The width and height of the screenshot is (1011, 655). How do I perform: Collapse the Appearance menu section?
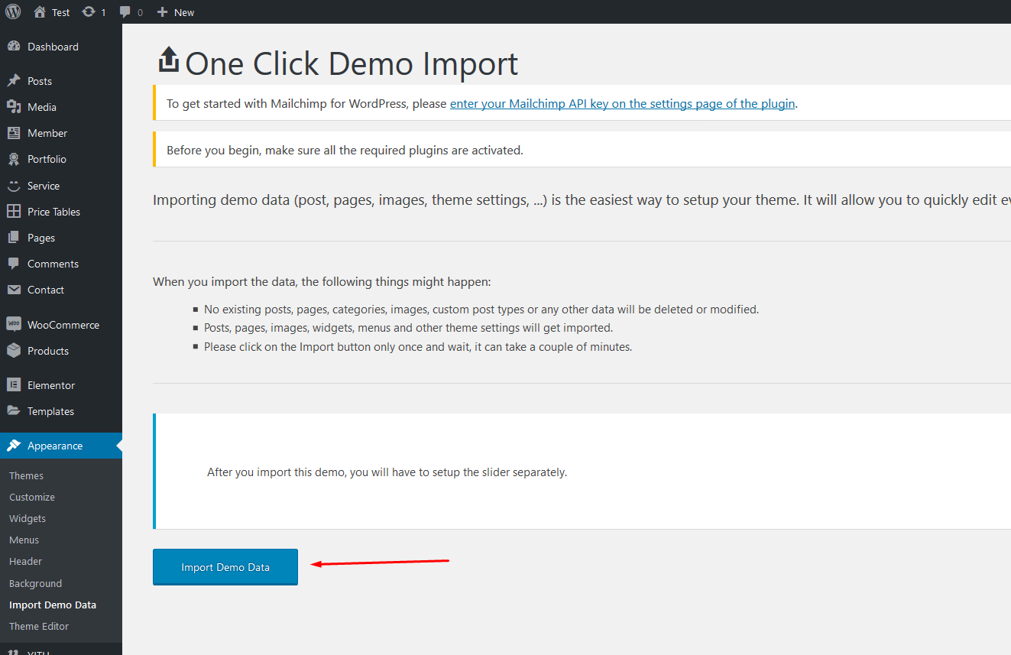pos(54,446)
